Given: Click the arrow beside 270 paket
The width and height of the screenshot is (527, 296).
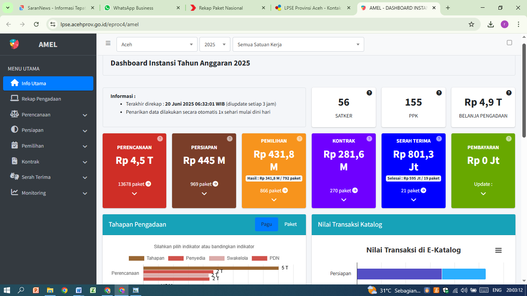Looking at the screenshot, I should [355, 190].
